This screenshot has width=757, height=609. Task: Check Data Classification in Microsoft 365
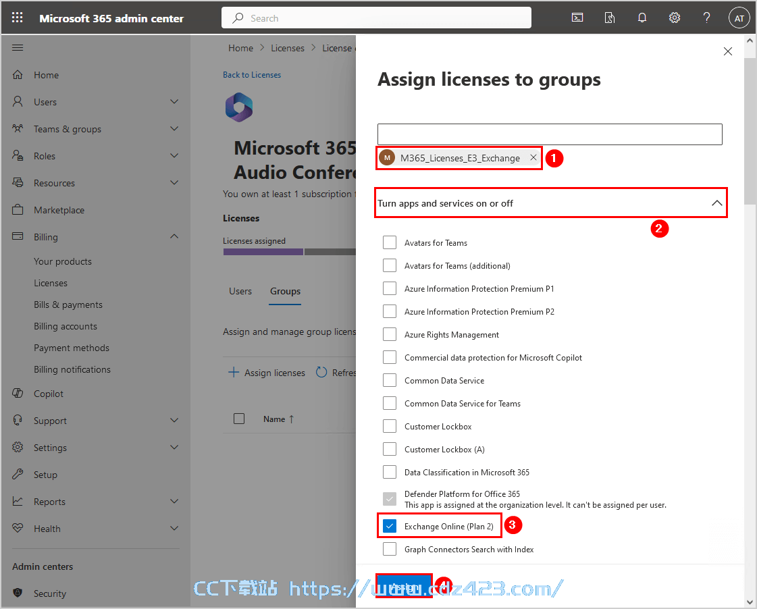(390, 472)
